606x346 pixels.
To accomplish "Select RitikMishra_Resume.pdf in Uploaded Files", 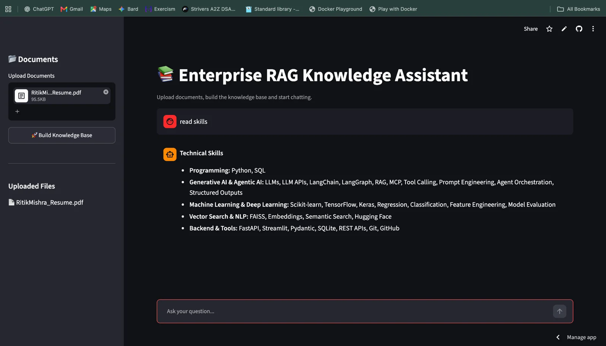I will tap(46, 202).
